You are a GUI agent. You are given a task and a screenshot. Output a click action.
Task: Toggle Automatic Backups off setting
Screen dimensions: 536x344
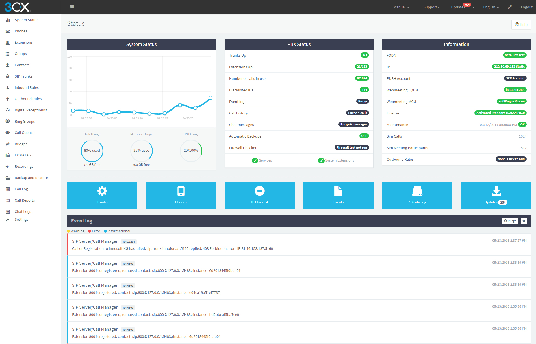point(364,136)
